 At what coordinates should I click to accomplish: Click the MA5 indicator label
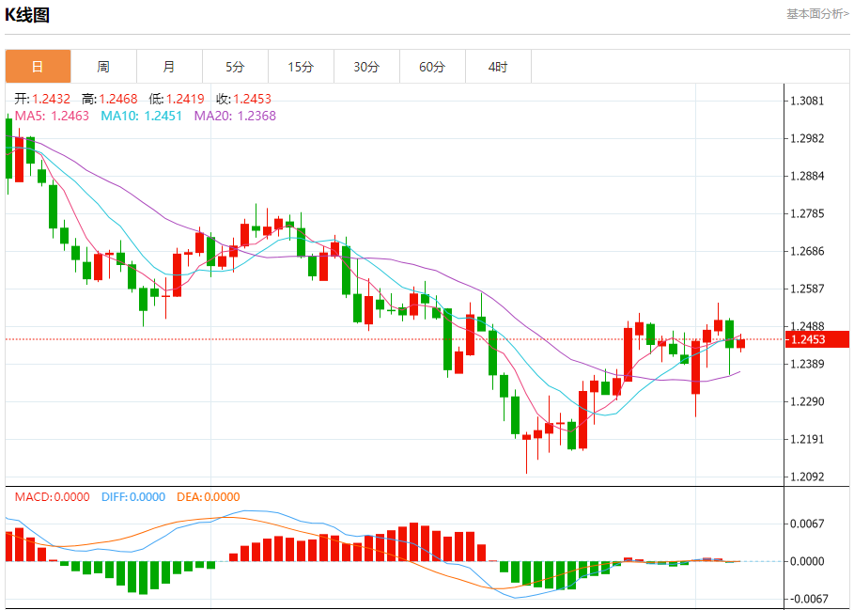pos(52,116)
